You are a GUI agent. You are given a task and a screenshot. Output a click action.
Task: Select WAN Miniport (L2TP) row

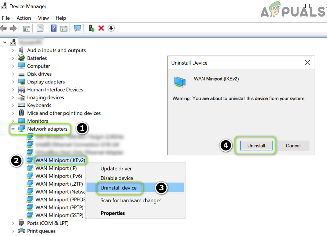tap(59, 184)
